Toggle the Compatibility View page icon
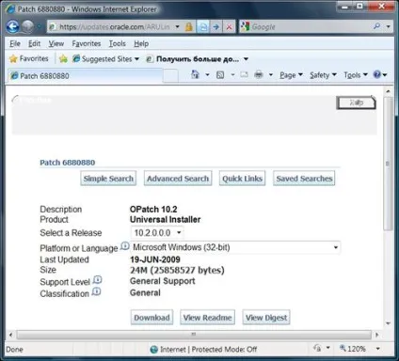The image size is (399, 361). coord(203,27)
